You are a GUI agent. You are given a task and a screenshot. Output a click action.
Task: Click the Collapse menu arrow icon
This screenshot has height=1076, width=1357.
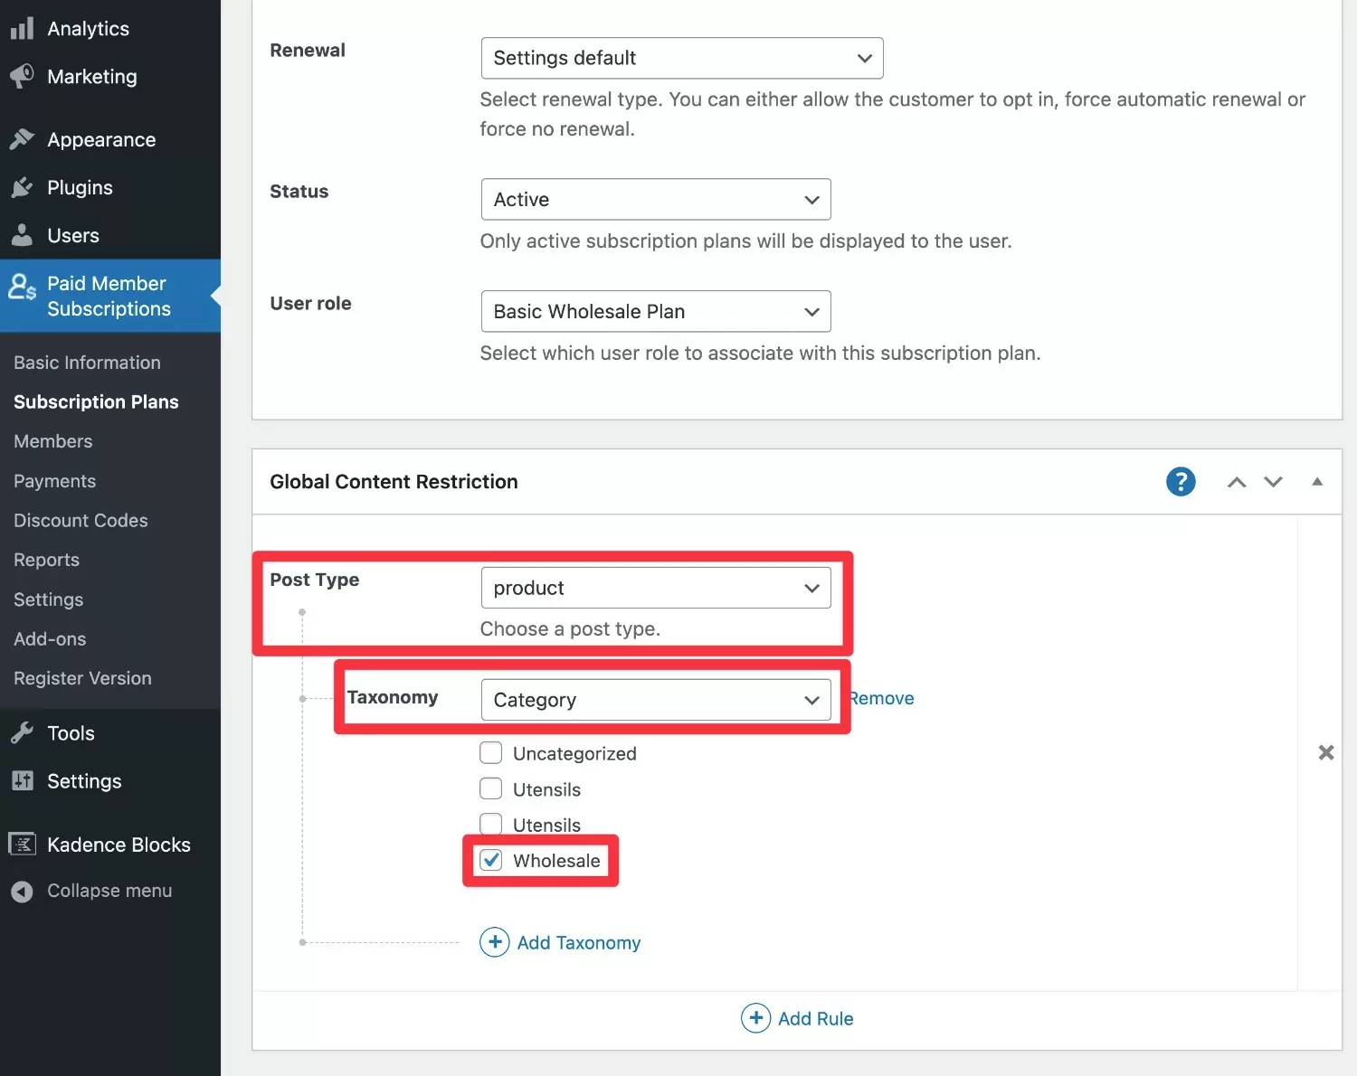pyautogui.click(x=22, y=892)
